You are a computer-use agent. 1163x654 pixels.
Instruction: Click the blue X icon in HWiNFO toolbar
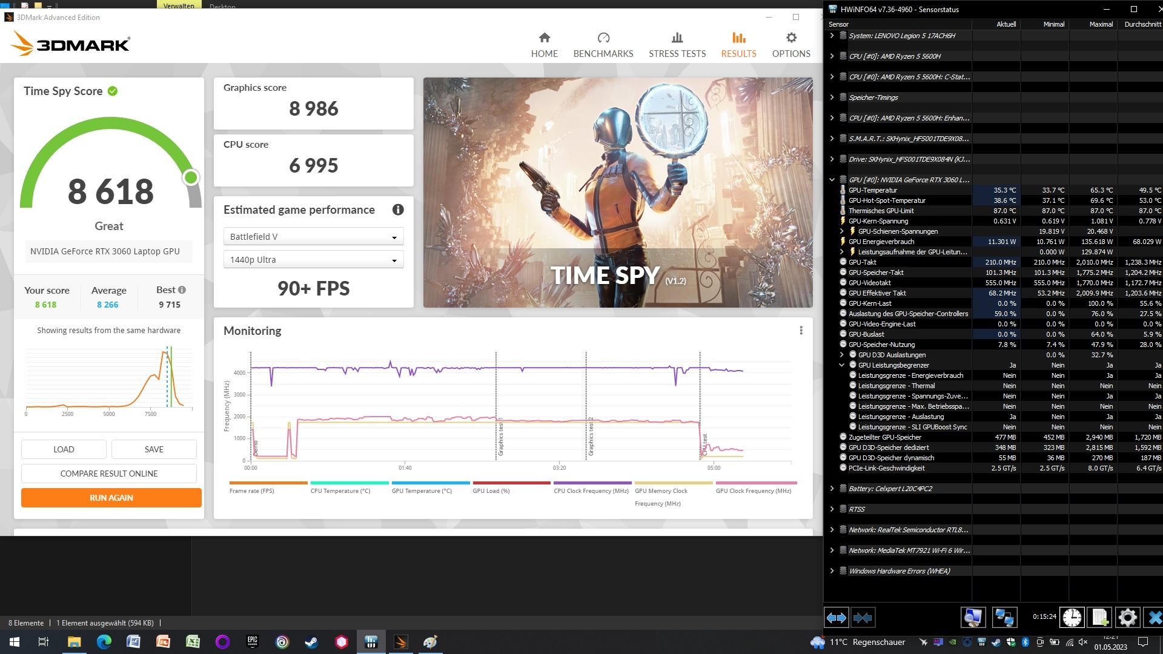pyautogui.click(x=1154, y=618)
